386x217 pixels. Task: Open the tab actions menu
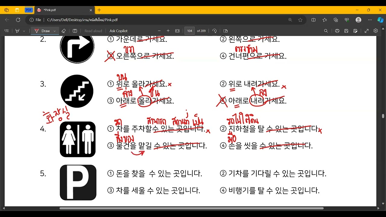(17, 10)
